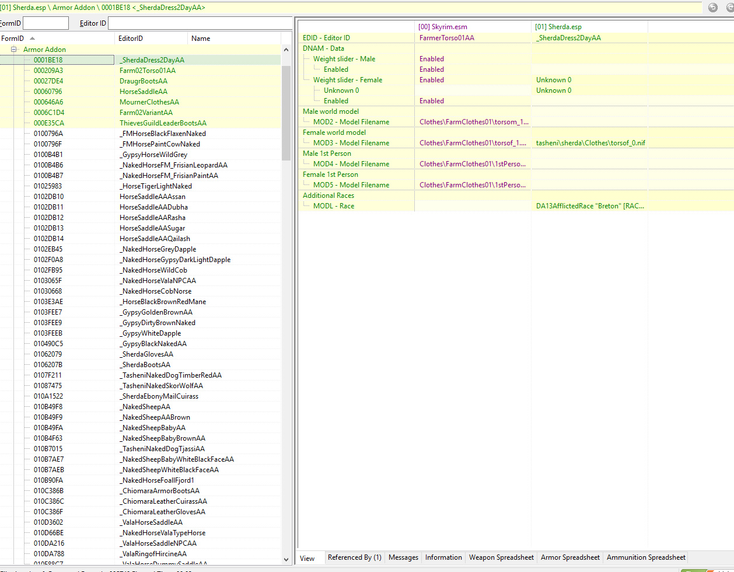Select the MOD3 female model filename in Sherda.esp
734x572 pixels.
click(590, 143)
